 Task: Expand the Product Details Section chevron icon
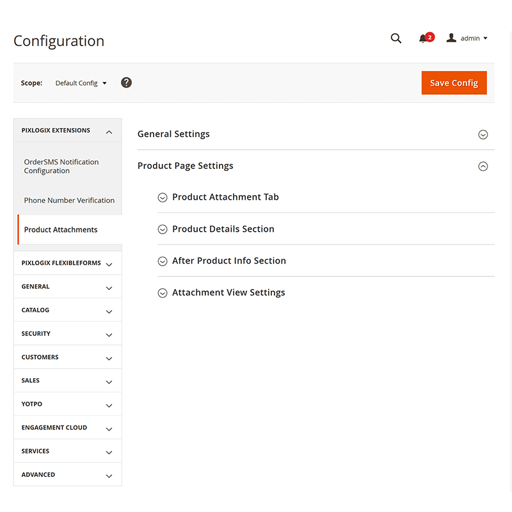(x=163, y=228)
